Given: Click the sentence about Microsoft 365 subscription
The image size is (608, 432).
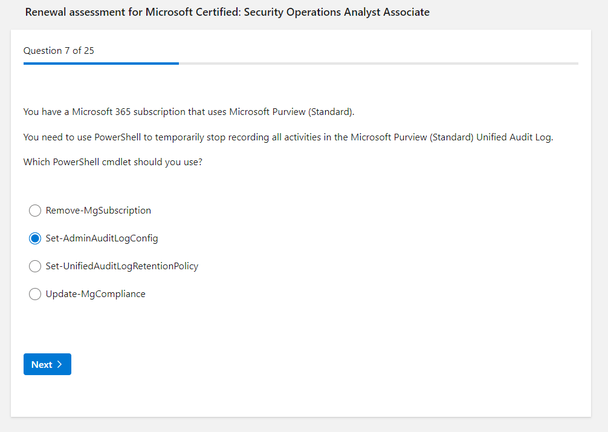Looking at the screenshot, I should click(x=189, y=112).
